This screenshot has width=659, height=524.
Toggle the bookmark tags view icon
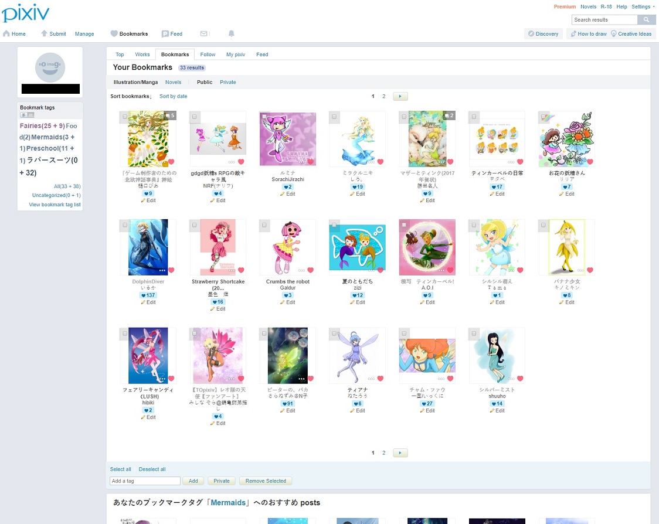point(27,115)
